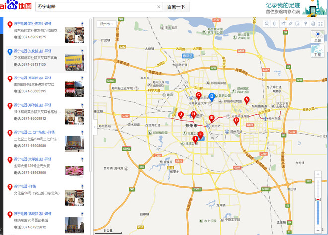Collapse the results panel with arrow handle
Viewport: 328px width, 235px height.
click(95, 127)
